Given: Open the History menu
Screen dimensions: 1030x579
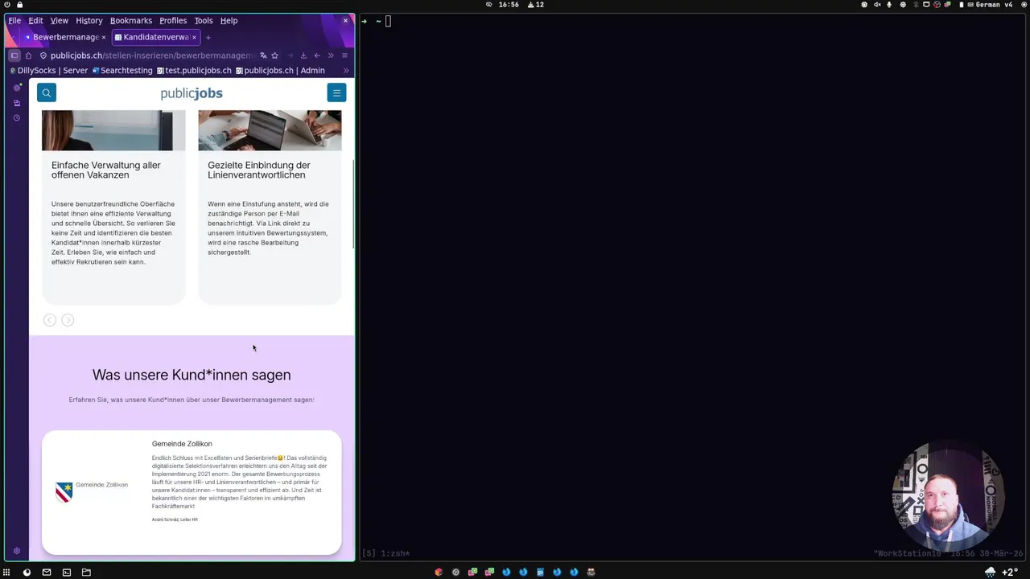Looking at the screenshot, I should pos(89,20).
